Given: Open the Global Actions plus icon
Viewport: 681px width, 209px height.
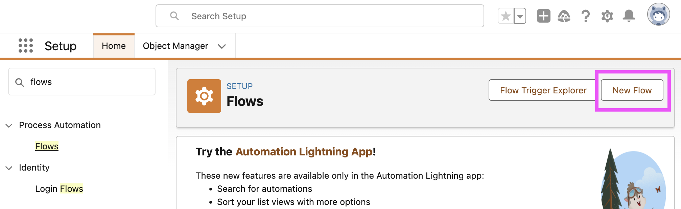Looking at the screenshot, I should pos(543,16).
